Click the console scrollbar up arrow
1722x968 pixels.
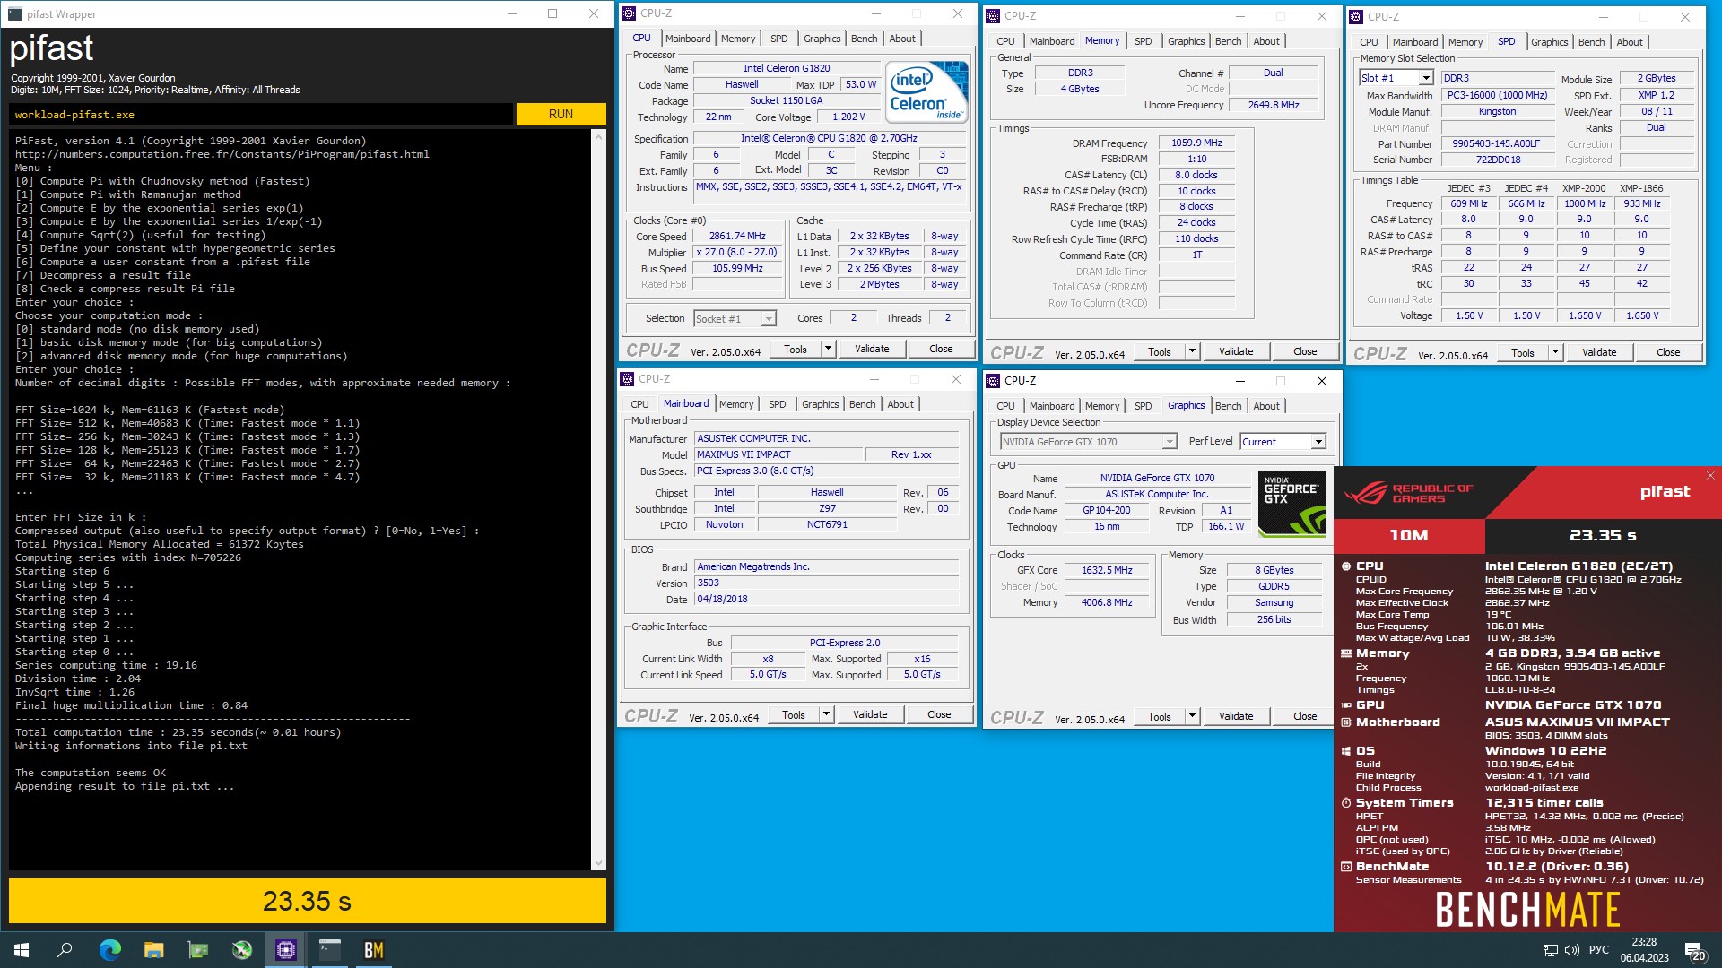pos(598,137)
